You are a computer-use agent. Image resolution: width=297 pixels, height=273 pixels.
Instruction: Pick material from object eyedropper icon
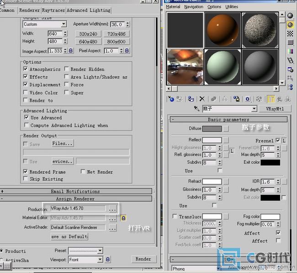coord(196,109)
